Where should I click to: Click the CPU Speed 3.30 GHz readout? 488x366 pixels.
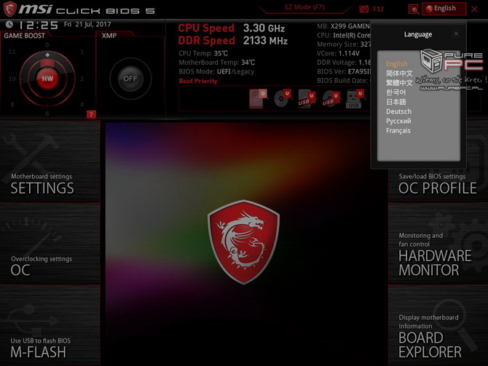(x=231, y=28)
